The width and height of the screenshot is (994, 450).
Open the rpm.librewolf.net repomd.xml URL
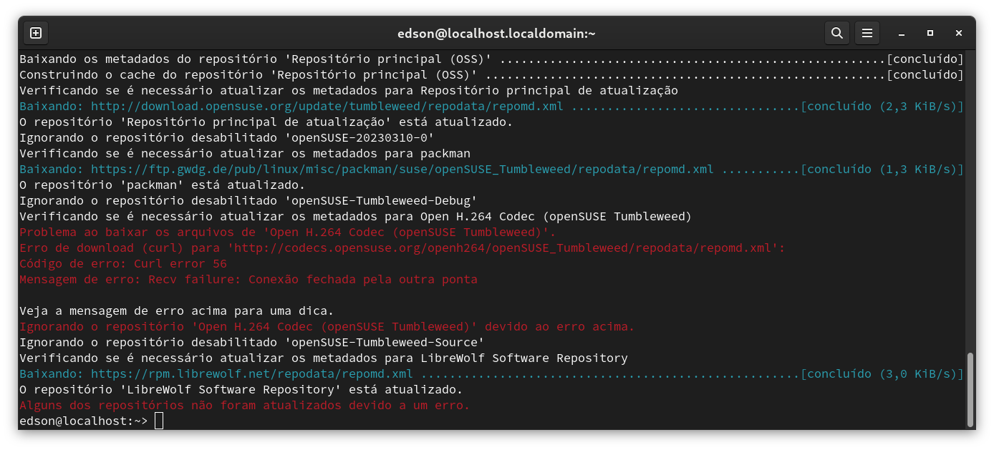(251, 374)
